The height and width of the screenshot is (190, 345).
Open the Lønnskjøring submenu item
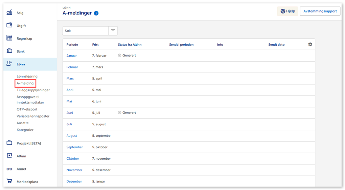click(x=27, y=76)
